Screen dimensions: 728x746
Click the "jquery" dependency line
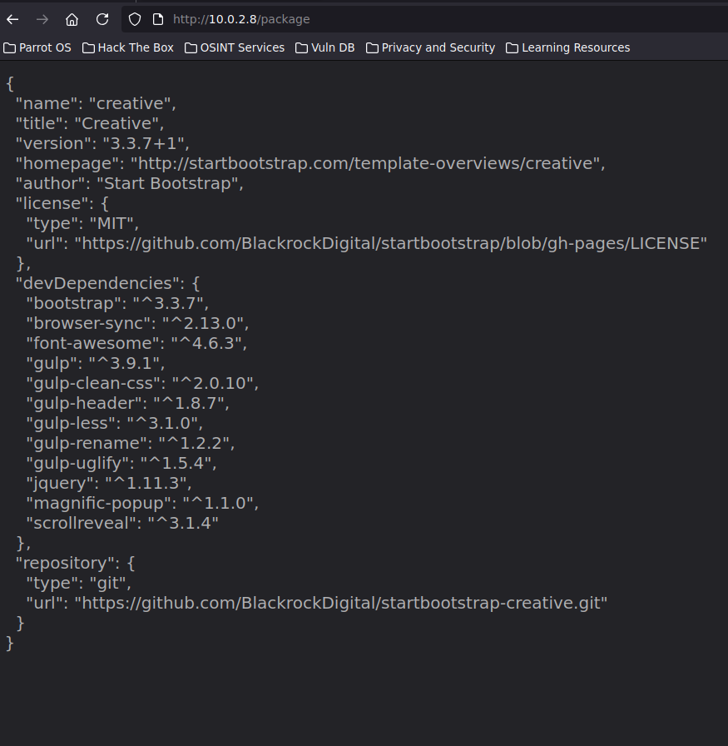108,483
